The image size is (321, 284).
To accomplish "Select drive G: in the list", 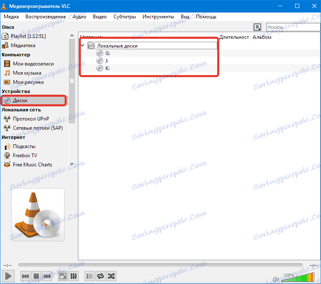I will click(108, 53).
